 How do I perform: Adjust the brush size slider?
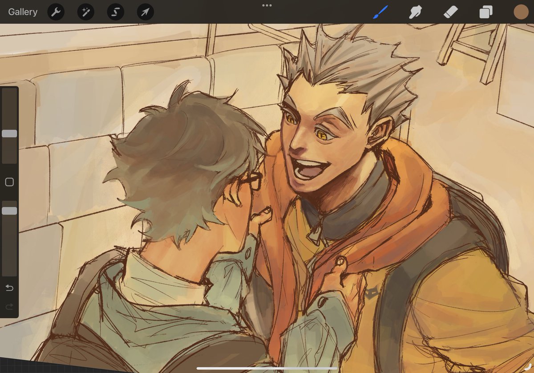(x=9, y=134)
